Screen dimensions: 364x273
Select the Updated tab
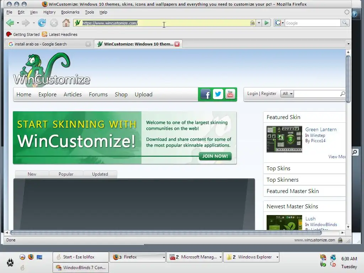(x=100, y=174)
